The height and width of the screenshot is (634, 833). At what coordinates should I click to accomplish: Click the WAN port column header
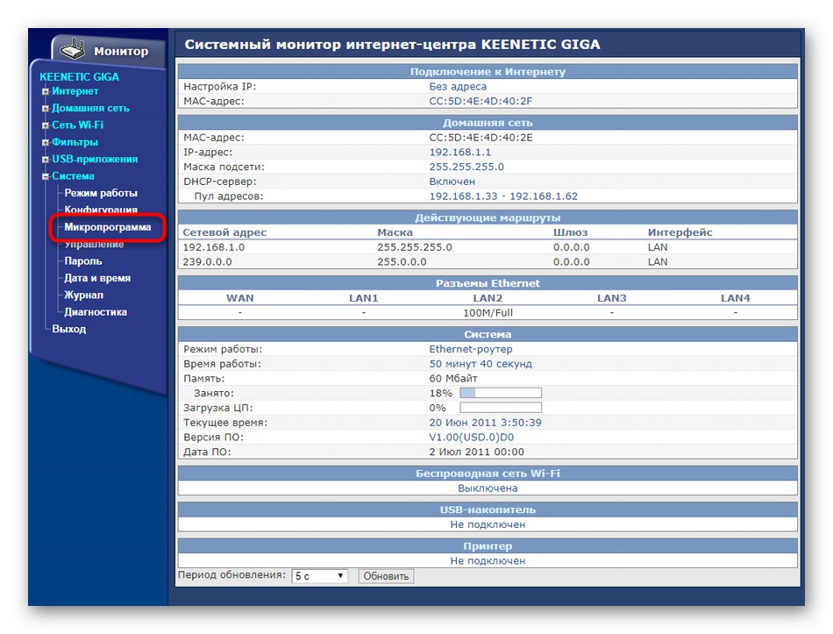(239, 298)
